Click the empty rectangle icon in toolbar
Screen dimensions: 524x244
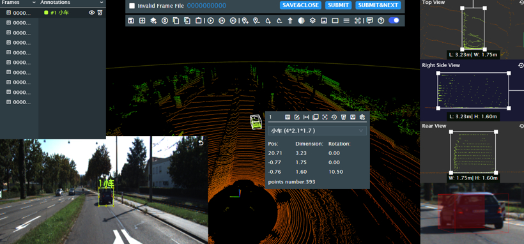335,20
